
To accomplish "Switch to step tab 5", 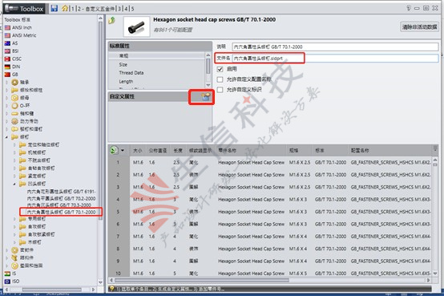I will [132, 9].
